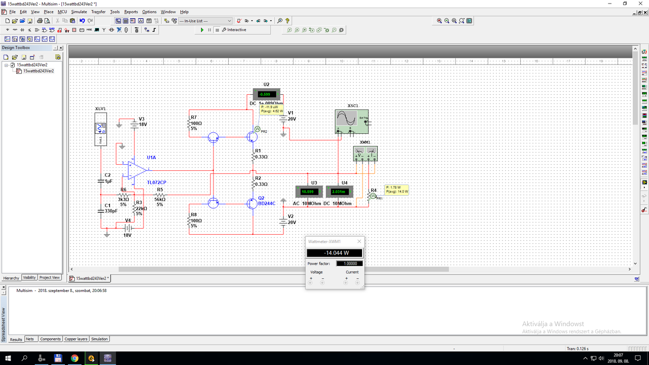Switch to the Visibility tab
This screenshot has width=649, height=365.
click(x=29, y=278)
